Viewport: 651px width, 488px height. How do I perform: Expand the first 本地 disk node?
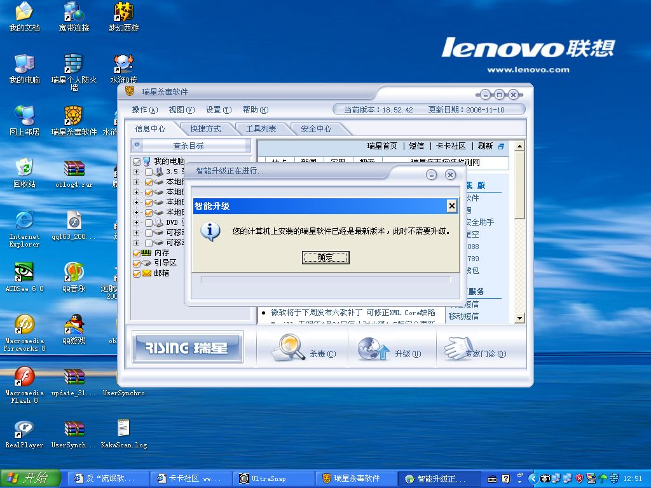coord(136,182)
